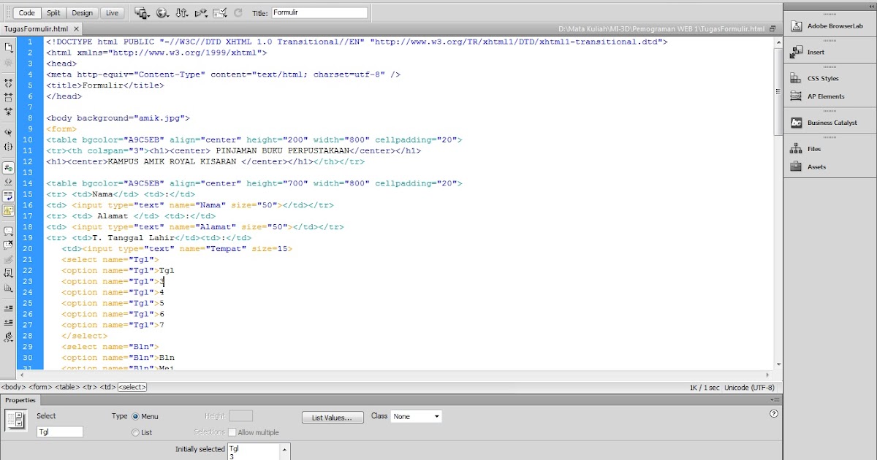Click the <form> tag in tag selector
The image size is (877, 460).
tap(42, 387)
